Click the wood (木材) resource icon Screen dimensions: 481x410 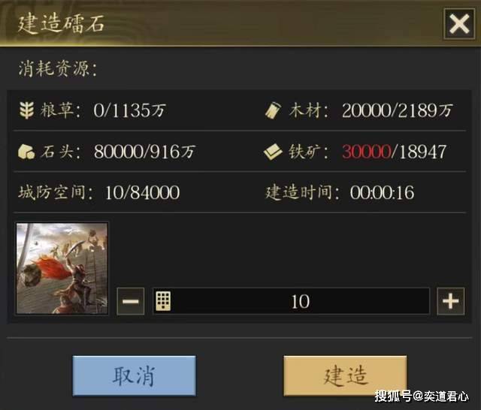click(x=273, y=110)
